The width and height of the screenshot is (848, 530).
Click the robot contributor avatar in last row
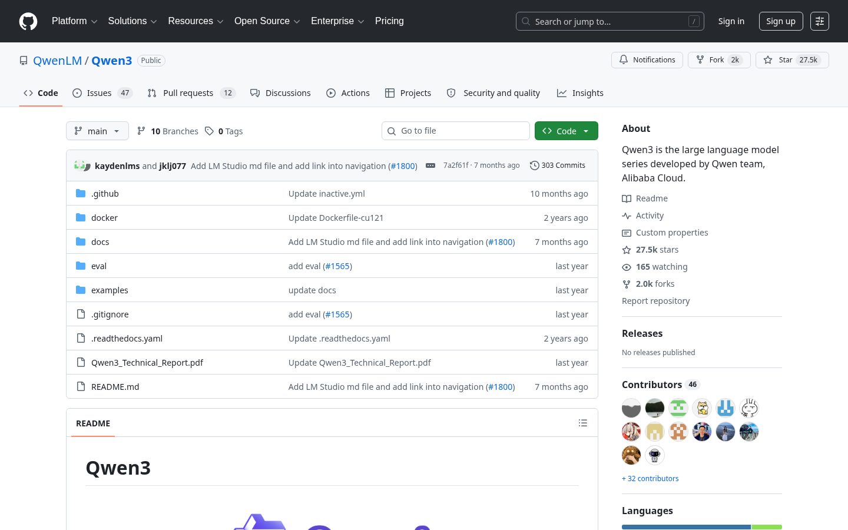point(655,455)
